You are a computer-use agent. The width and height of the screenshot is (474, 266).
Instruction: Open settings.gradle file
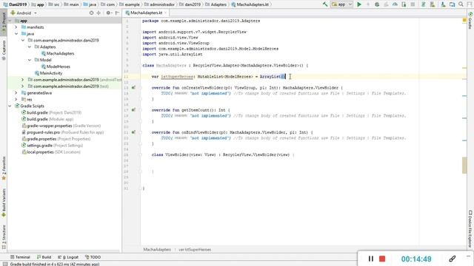(x=52, y=146)
